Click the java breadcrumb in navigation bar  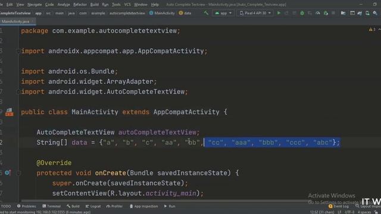pyautogui.click(x=71, y=13)
